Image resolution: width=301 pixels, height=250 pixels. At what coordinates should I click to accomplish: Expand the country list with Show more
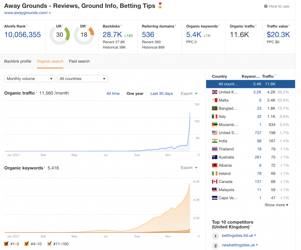[x=276, y=205]
